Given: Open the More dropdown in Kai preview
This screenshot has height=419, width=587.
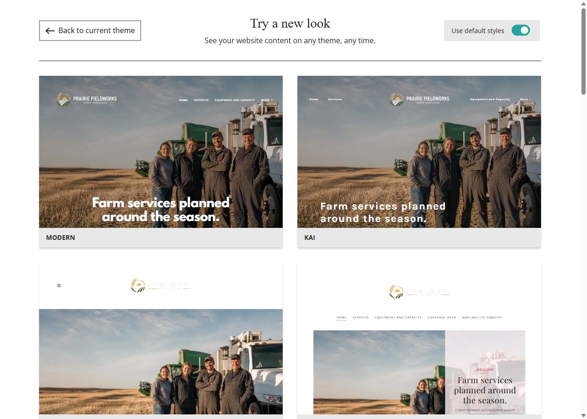Looking at the screenshot, I should tap(526, 99).
